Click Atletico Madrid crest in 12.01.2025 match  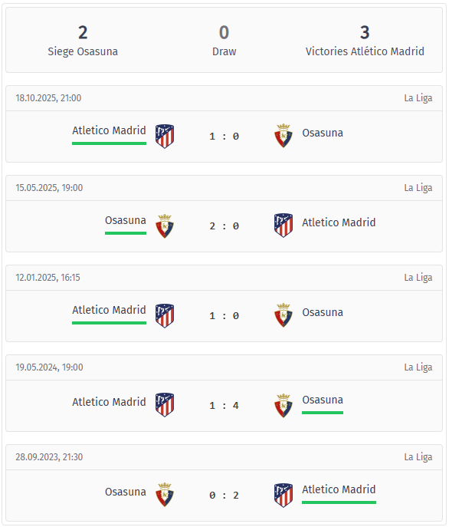pyautogui.click(x=165, y=315)
